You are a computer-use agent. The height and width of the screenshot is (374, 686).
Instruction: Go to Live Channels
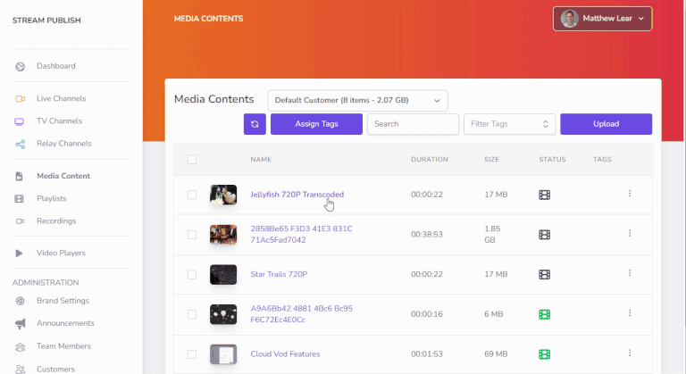[62, 99]
